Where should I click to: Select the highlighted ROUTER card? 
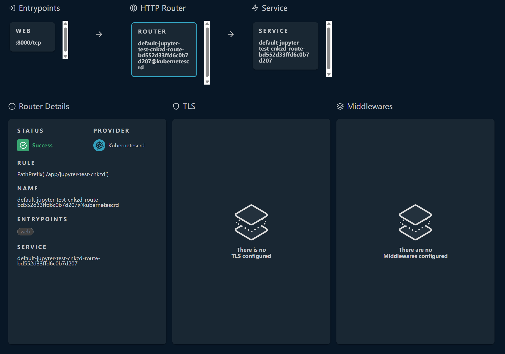pos(164,50)
